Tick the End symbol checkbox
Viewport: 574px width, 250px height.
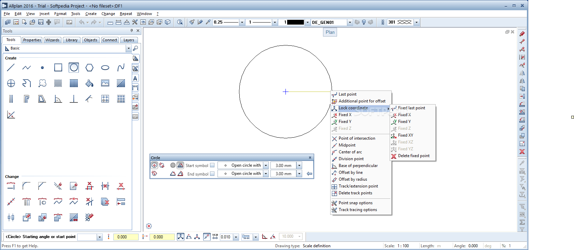(x=212, y=174)
